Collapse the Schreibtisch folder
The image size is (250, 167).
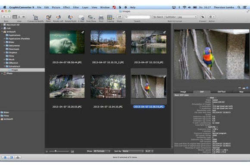pos(4,66)
